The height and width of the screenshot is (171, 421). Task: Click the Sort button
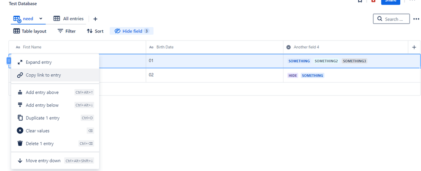point(95,31)
